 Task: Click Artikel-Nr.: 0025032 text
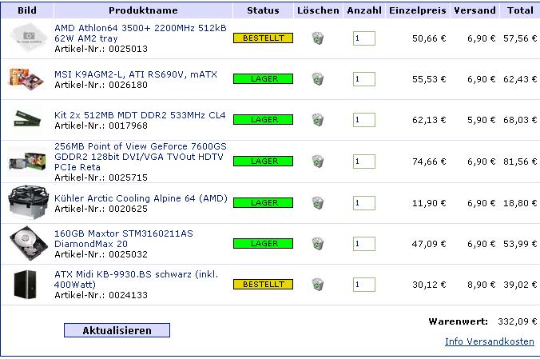click(x=101, y=254)
